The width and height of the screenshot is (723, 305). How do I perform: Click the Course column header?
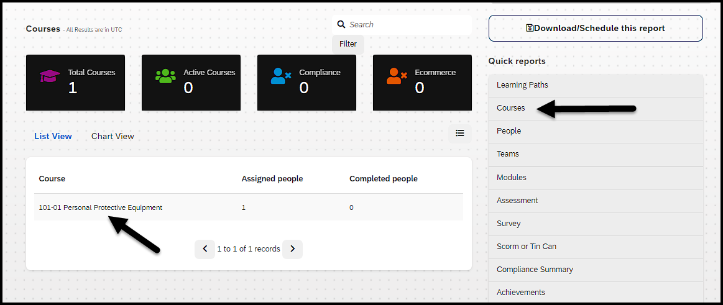click(52, 179)
